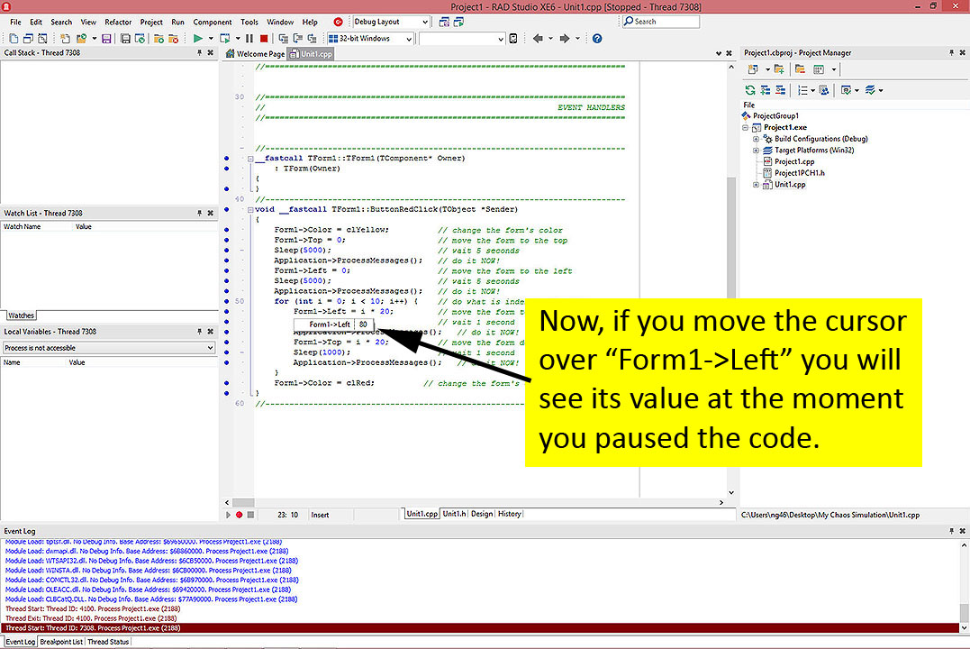Click the Save Desktop layout icon
The height and width of the screenshot is (649, 970).
click(x=444, y=22)
